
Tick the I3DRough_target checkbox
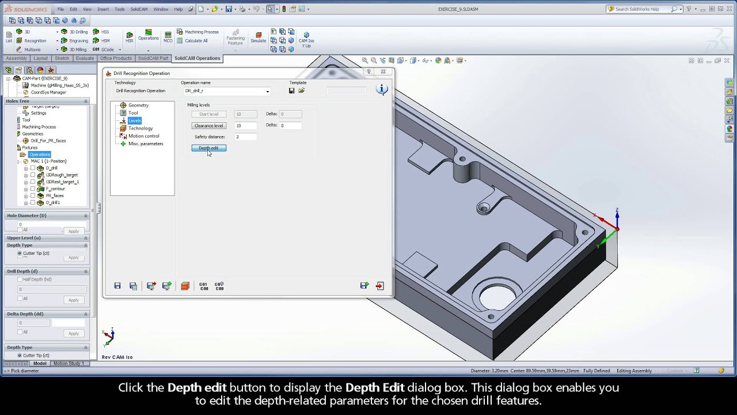[33, 175]
